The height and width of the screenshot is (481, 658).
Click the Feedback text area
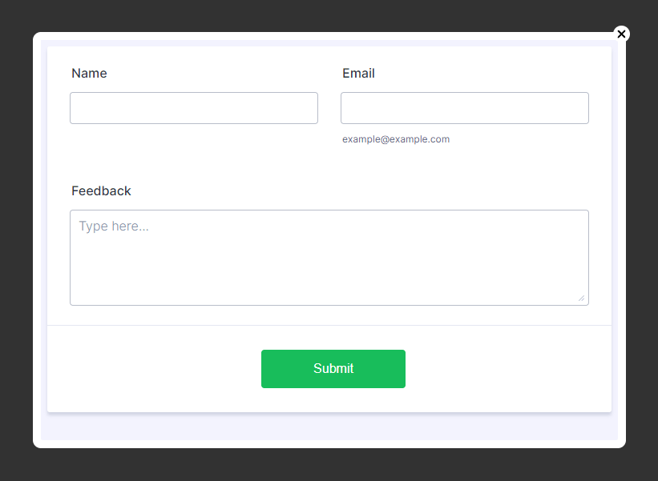click(x=329, y=258)
